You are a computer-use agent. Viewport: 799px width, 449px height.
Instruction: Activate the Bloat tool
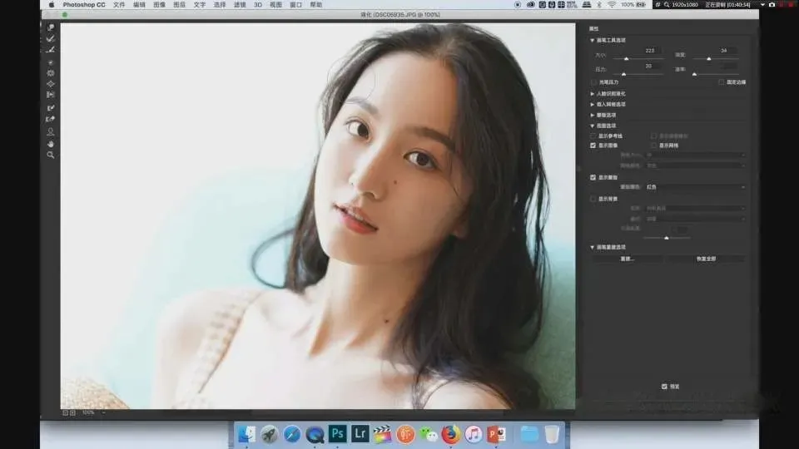[51, 84]
